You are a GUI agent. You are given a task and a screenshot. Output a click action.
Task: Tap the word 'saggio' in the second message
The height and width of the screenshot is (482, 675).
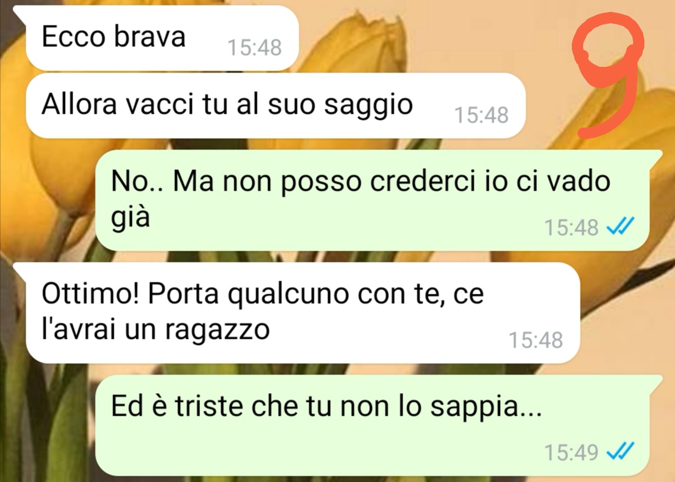tap(369, 106)
